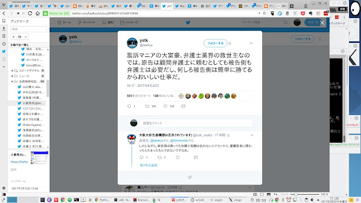Expand the ニュース bookmark folder
This screenshot has width=361, height=203.
click(x=12, y=76)
